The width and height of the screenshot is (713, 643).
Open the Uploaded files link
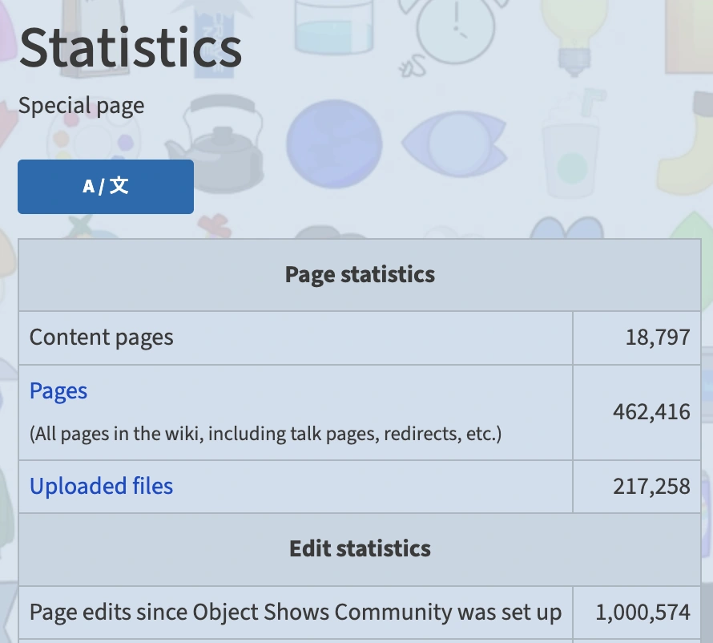(101, 486)
